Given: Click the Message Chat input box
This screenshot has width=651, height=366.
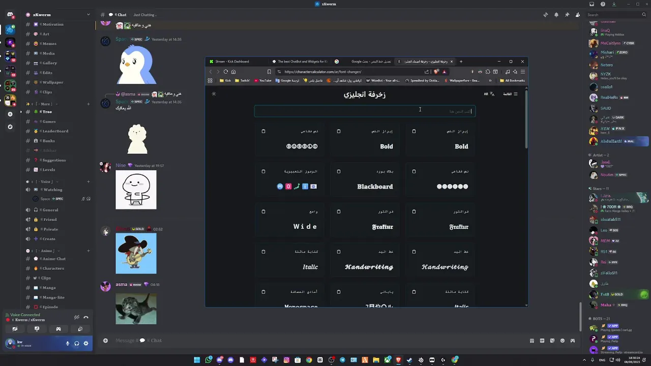Looking at the screenshot, I should pos(315,341).
